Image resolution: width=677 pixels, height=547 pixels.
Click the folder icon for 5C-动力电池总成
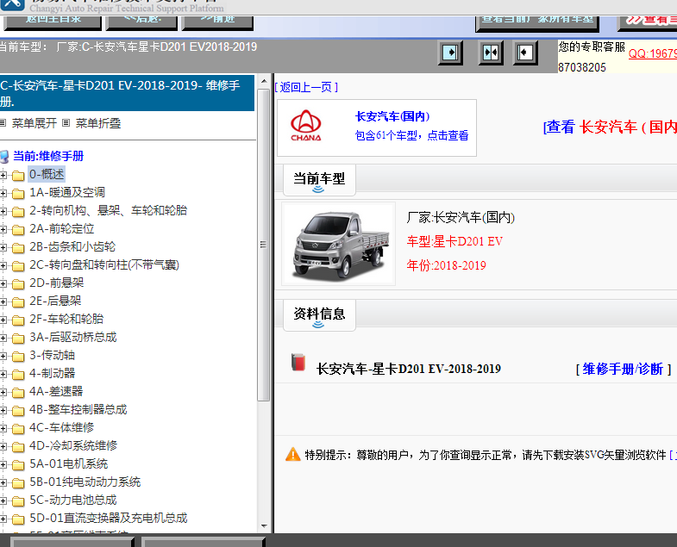(x=18, y=501)
